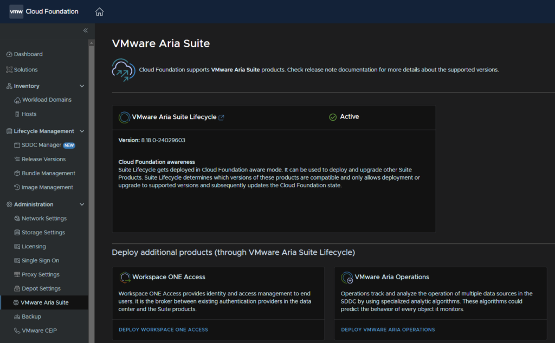Click the NEW badge beside SDDC Manager

coord(69,145)
